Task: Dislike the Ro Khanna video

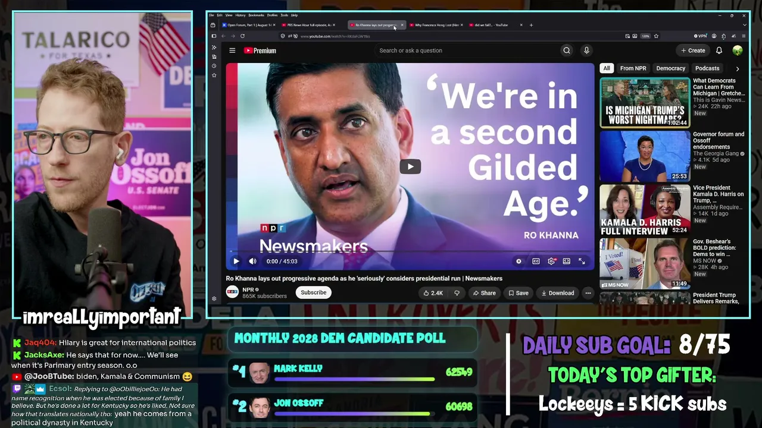Action: coord(457,293)
